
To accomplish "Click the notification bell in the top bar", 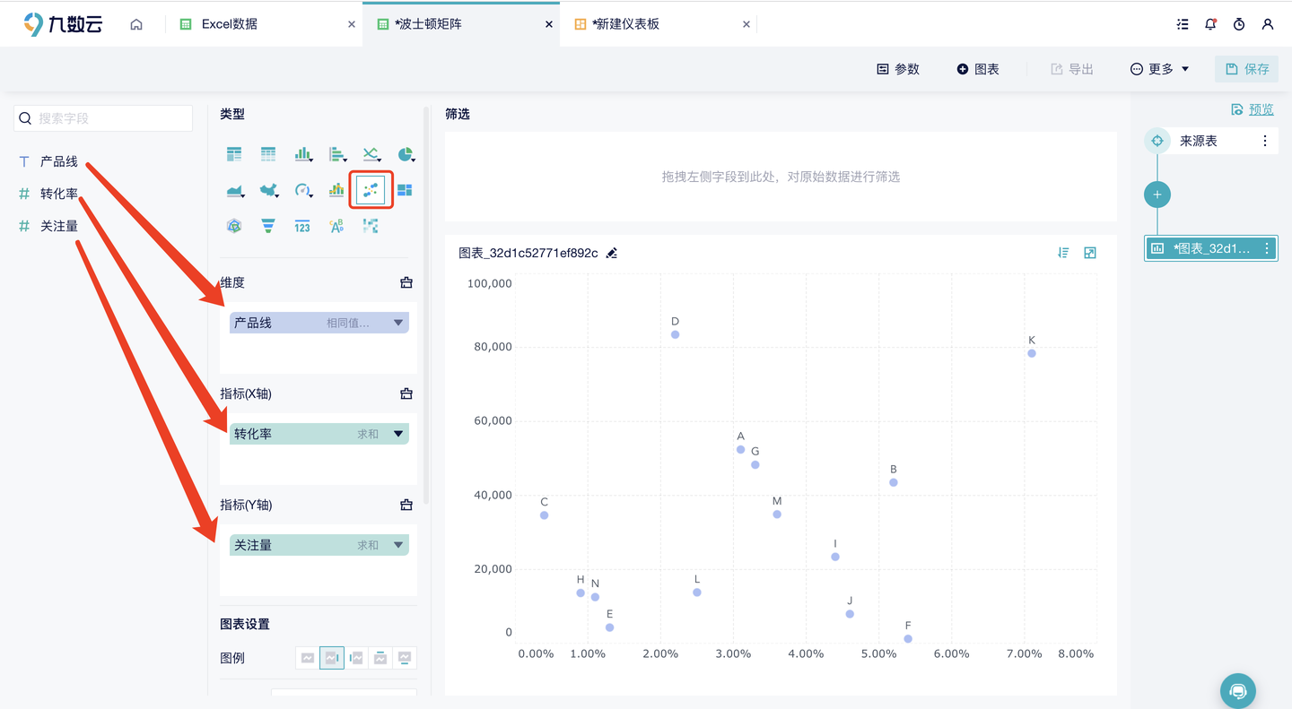I will pos(1210,24).
